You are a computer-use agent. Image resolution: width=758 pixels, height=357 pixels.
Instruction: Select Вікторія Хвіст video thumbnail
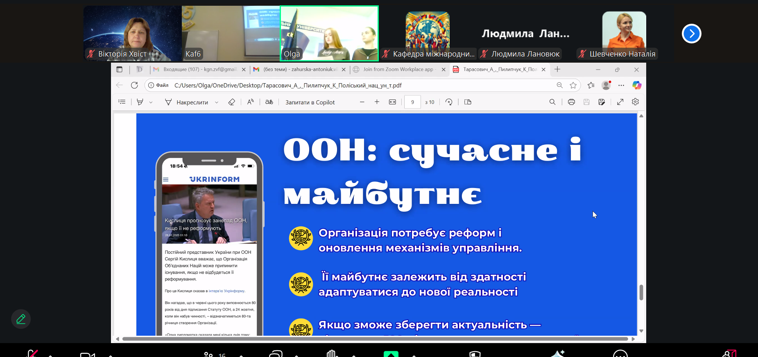click(x=132, y=34)
